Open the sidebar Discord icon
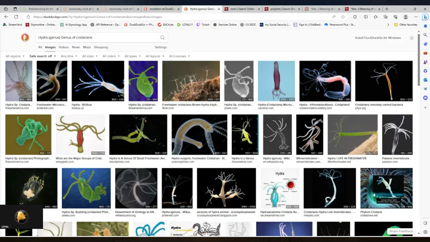The height and width of the screenshot is (242, 430). pos(425,98)
